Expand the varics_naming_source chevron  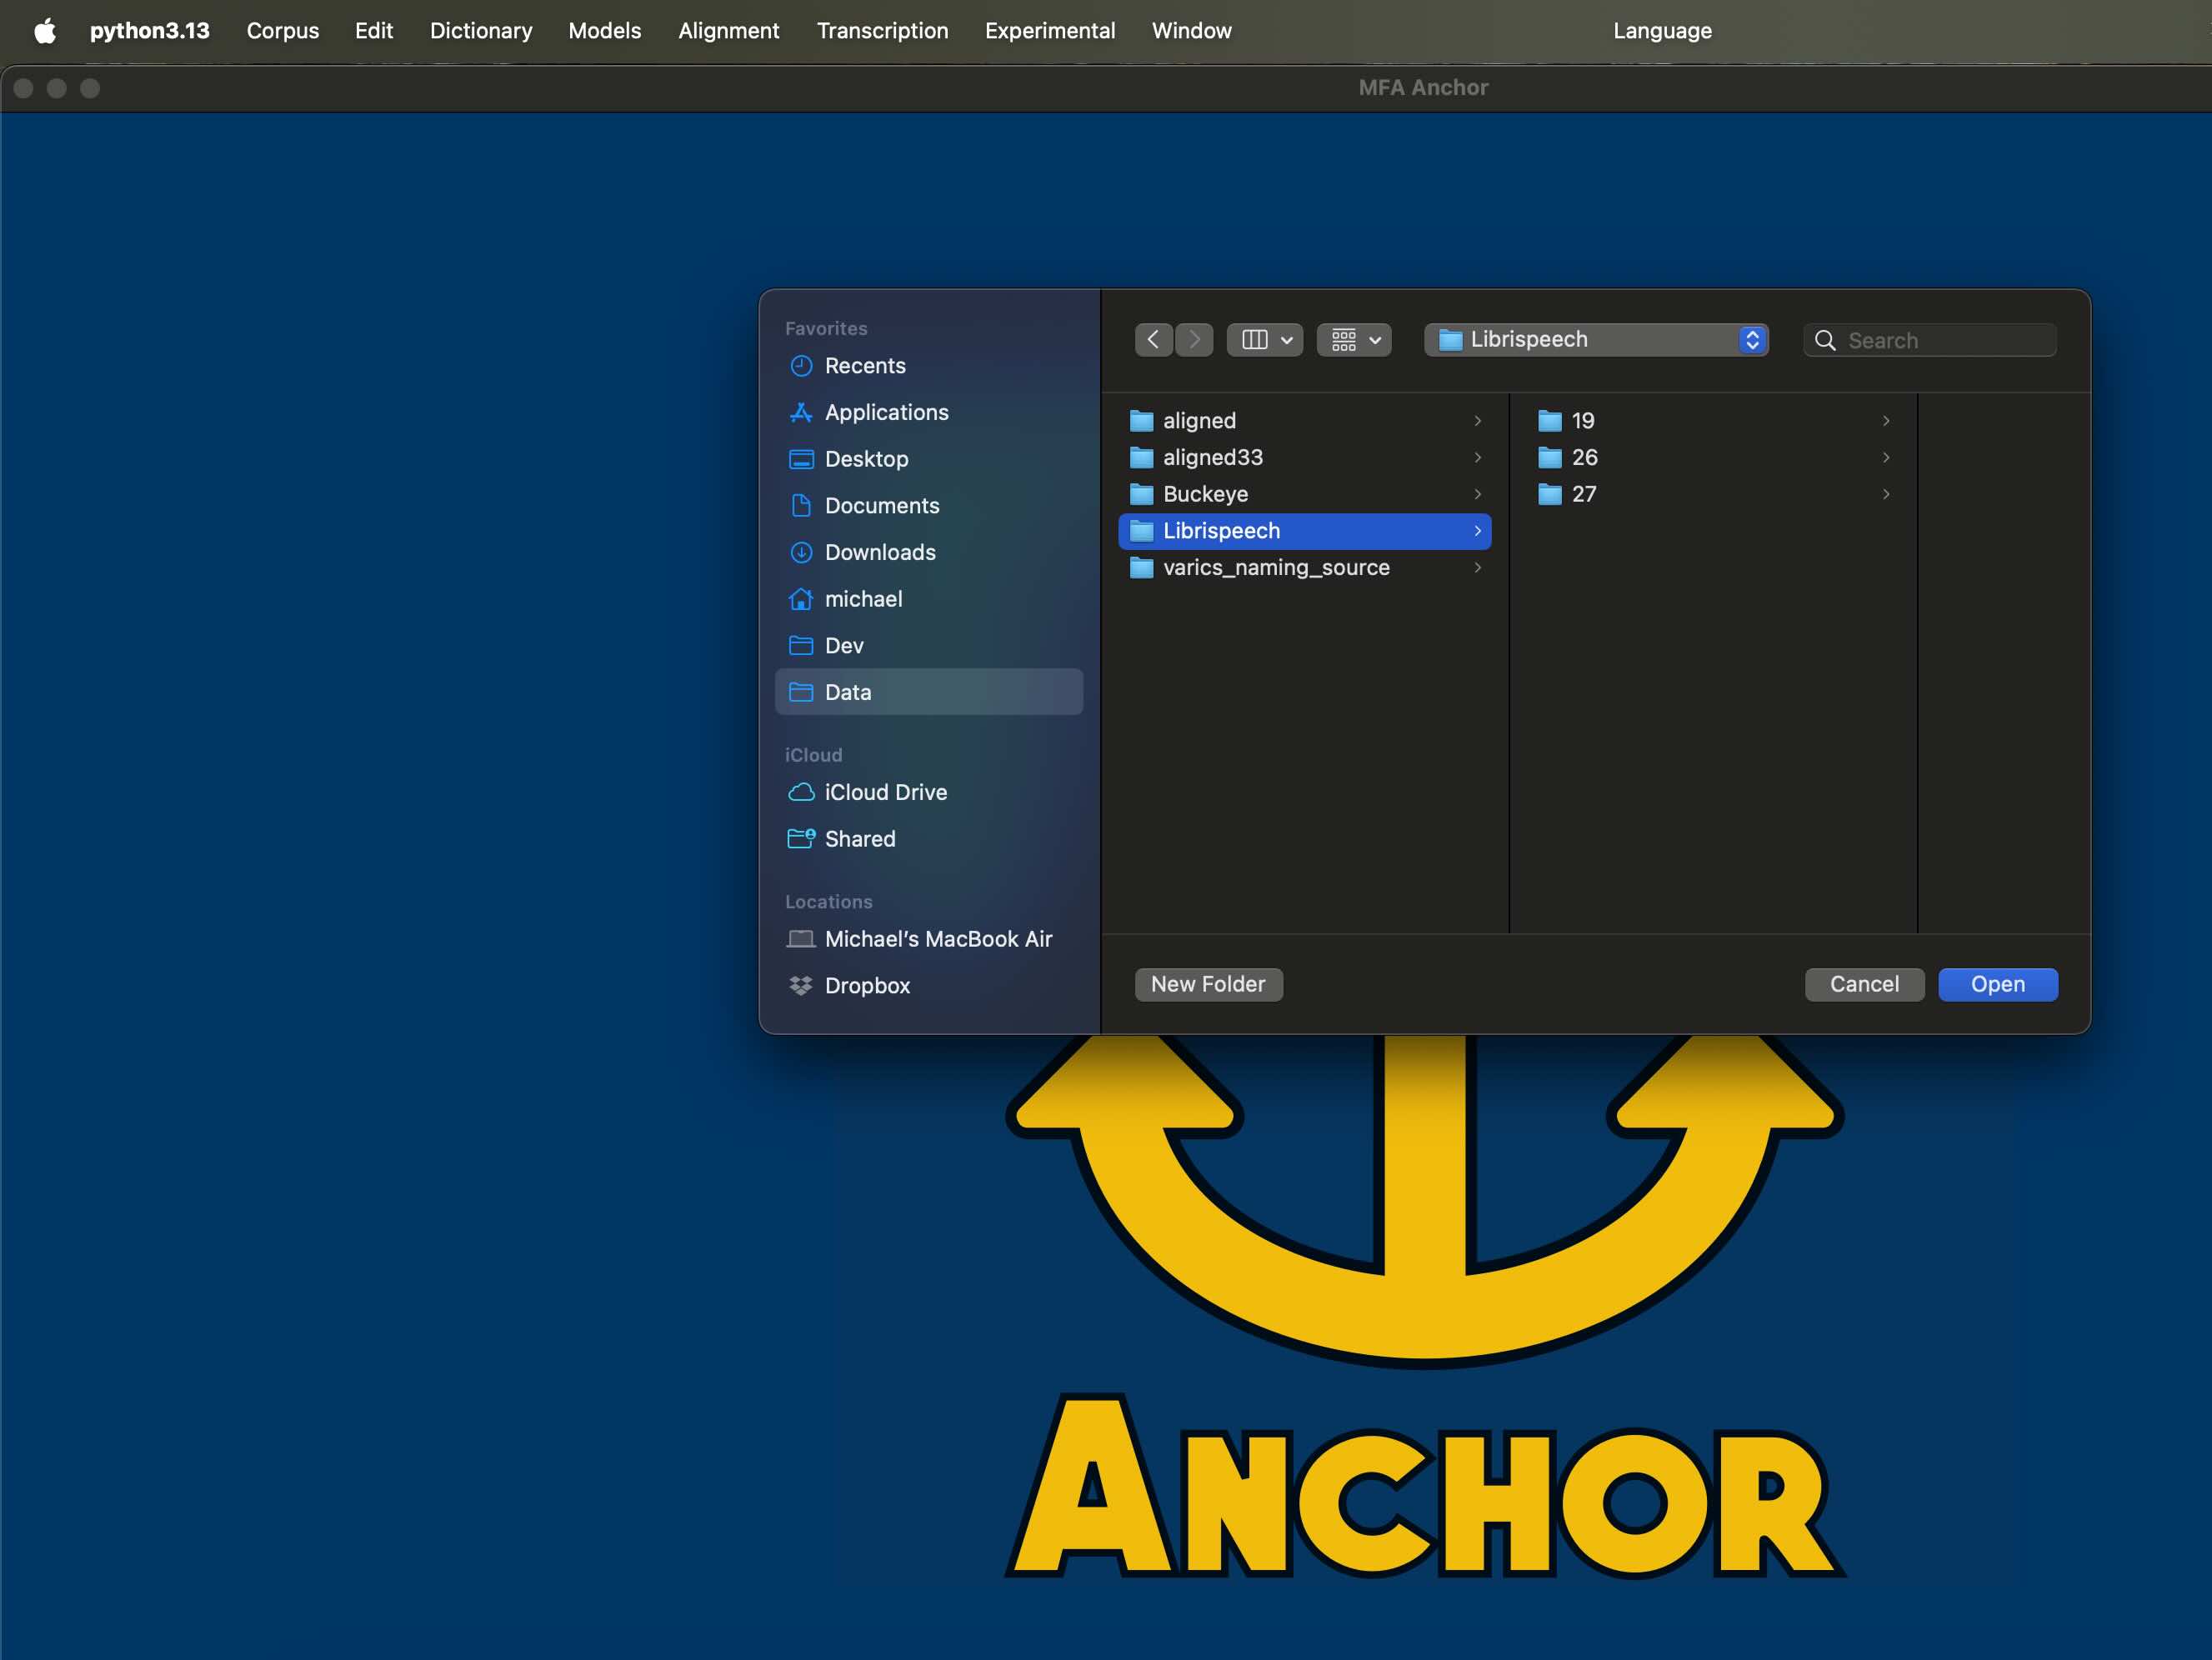[x=1477, y=568]
